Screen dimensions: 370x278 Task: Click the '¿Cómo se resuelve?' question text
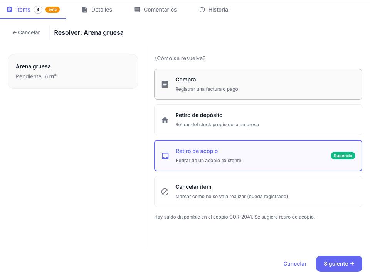tap(180, 58)
